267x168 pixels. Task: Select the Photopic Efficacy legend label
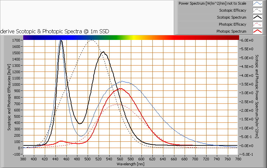pos(232,24)
